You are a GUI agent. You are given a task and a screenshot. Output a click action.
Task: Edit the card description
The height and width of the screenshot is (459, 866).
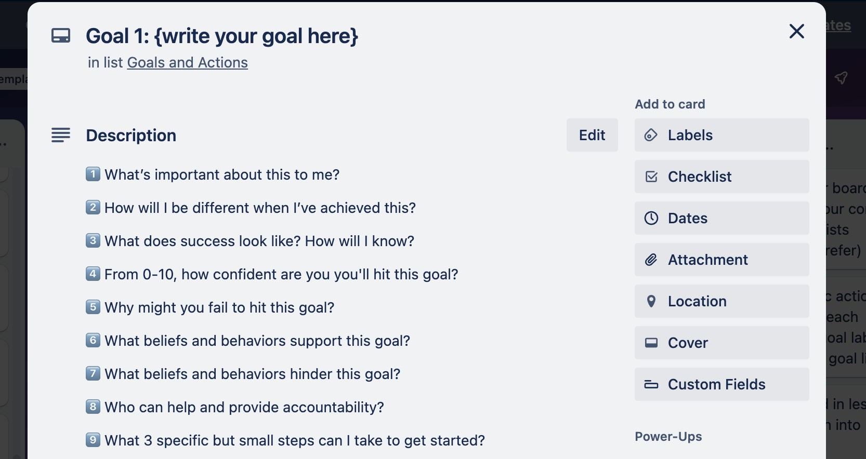(x=592, y=135)
